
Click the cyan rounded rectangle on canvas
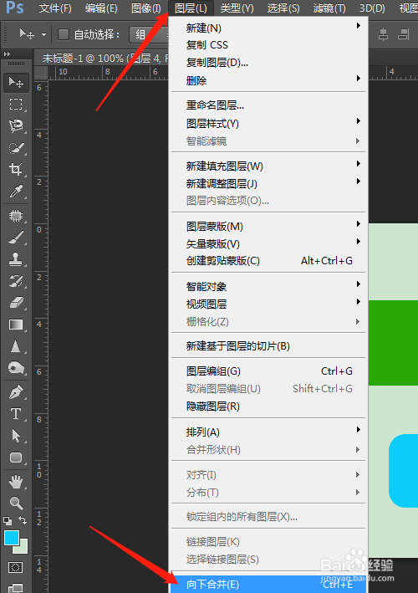pyautogui.click(x=403, y=471)
